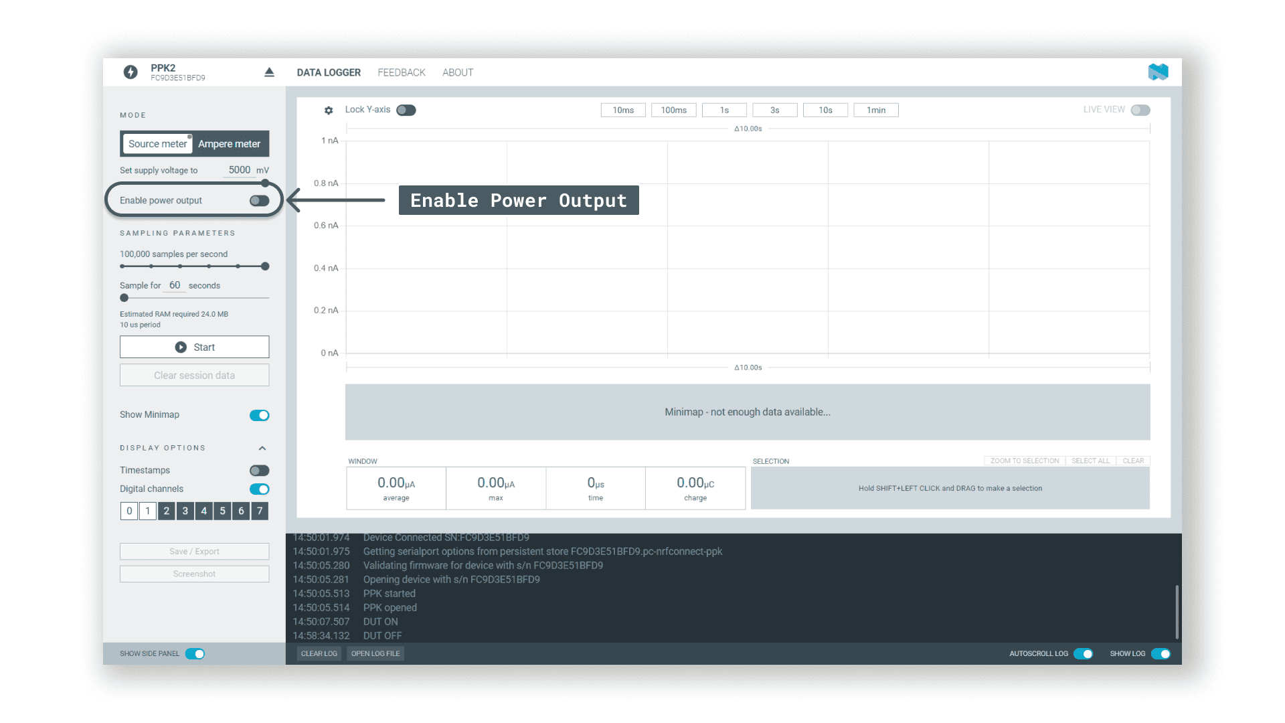Click the samples per second slider handle

pos(265,266)
